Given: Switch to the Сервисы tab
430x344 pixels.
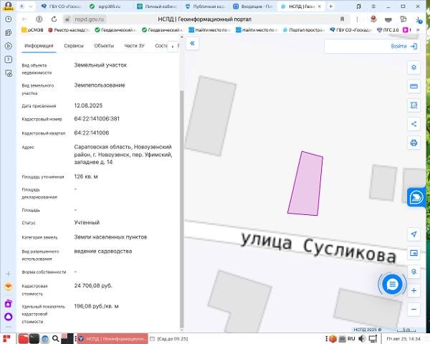Looking at the screenshot, I should (74, 46).
